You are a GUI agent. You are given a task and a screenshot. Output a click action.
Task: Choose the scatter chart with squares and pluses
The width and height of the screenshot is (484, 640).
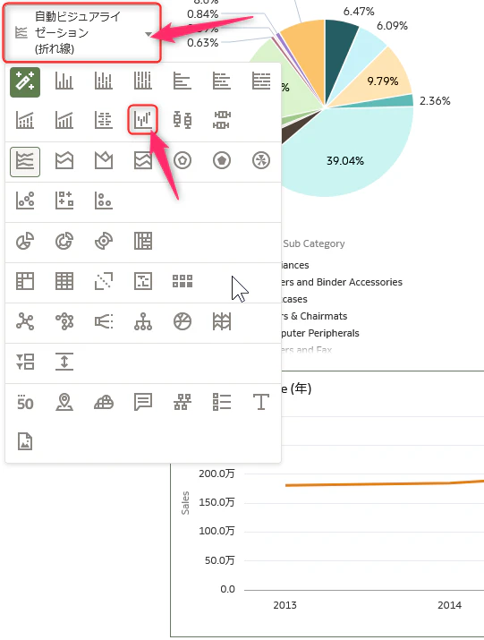(64, 201)
